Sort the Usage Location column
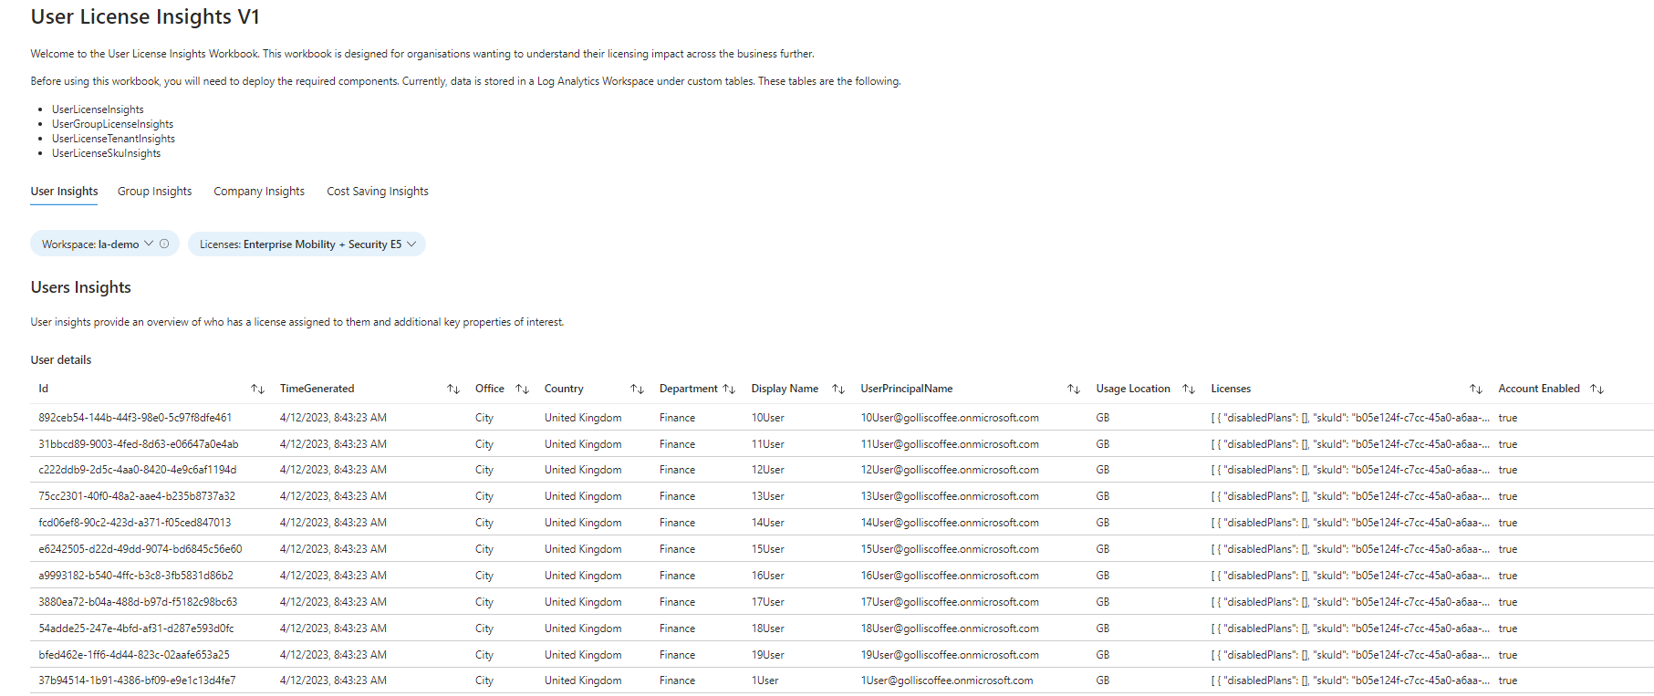Image resolution: width=1654 pixels, height=696 pixels. click(x=1188, y=390)
